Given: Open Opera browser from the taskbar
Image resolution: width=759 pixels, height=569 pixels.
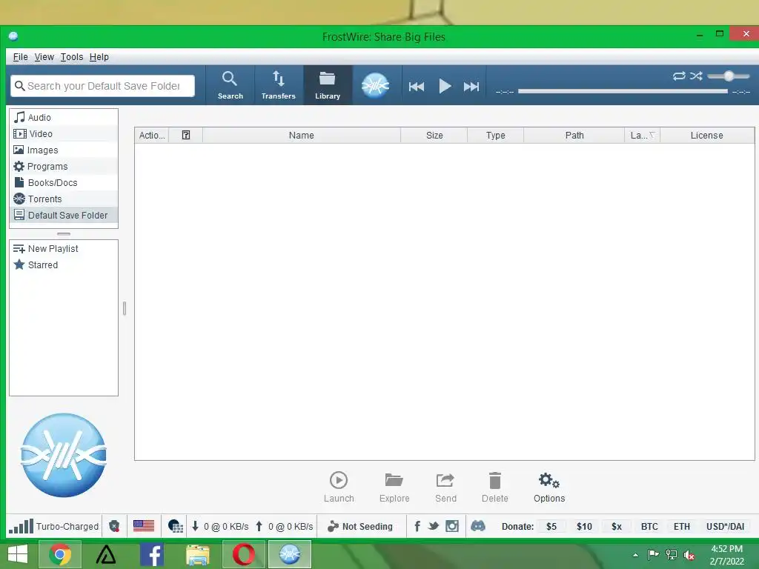Looking at the screenshot, I should 243,554.
